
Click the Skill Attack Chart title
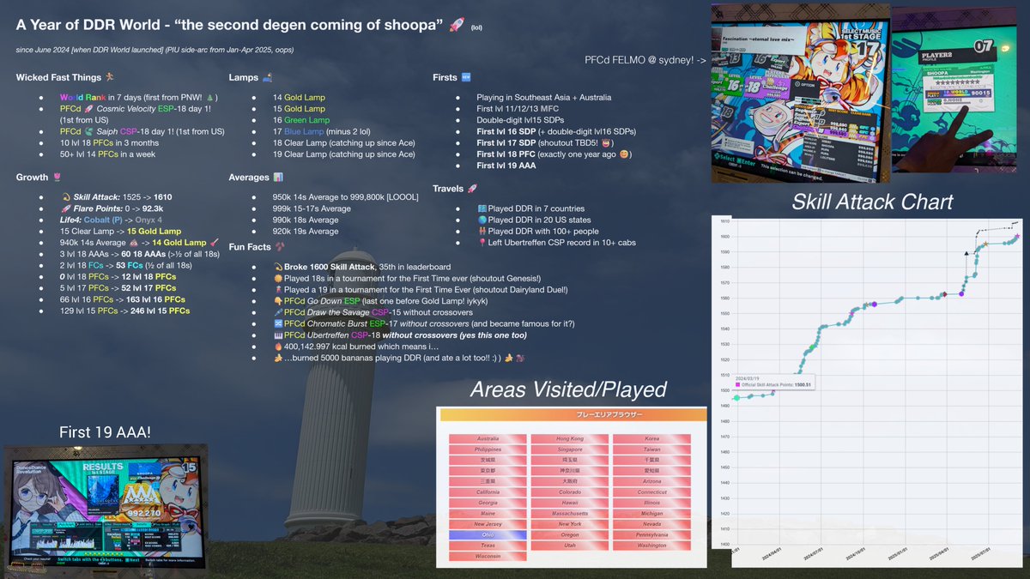871,202
